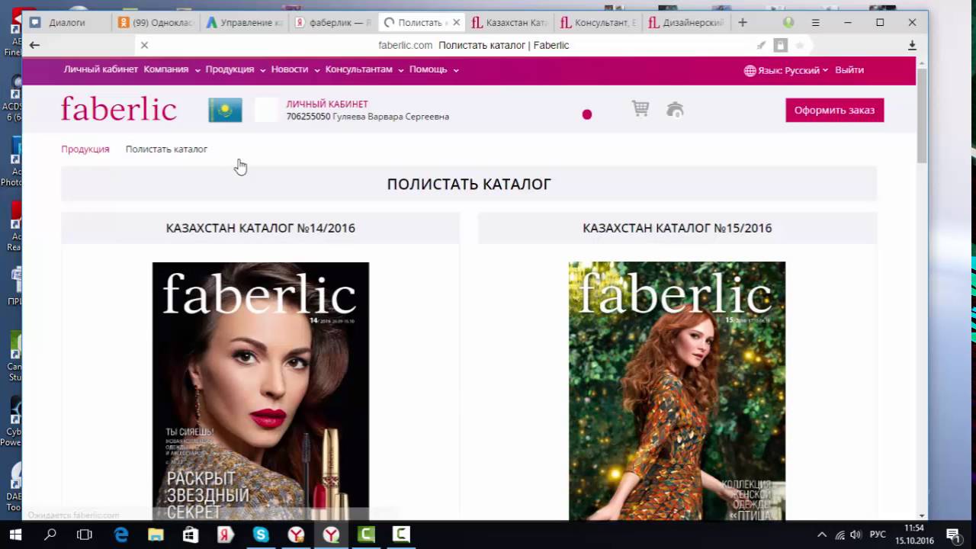Click КАЗАХСТАН КАТАЛОГ №15/2016 heading
Screen dimensions: 976x549
(x=677, y=228)
